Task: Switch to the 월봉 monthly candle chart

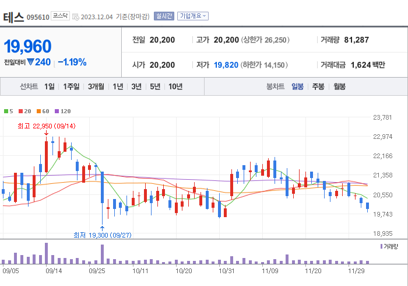Action: [340, 86]
